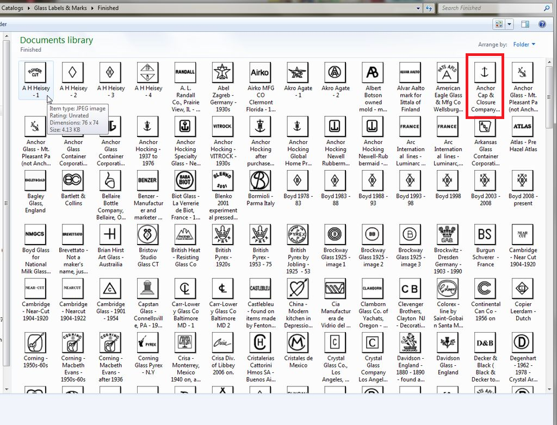The image size is (557, 425).
Task: Select the A H Heisey - 1 file
Action: tap(36, 72)
